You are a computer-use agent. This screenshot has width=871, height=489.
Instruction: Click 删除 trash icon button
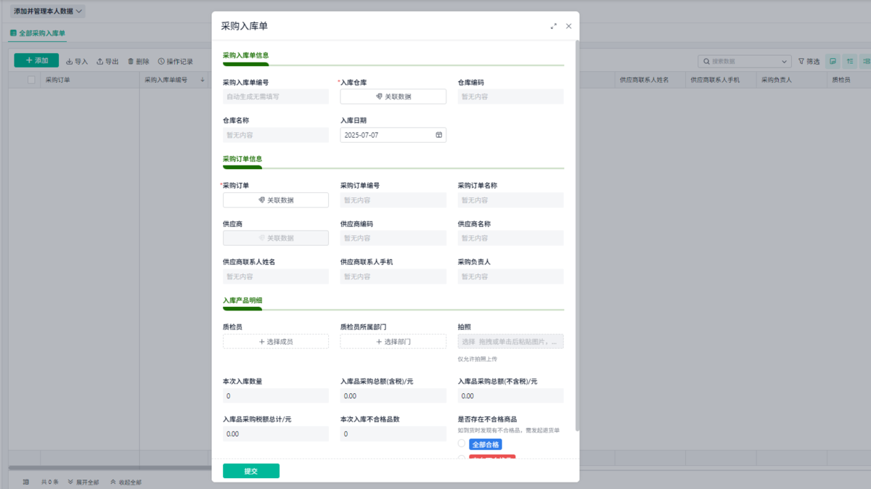pos(138,62)
